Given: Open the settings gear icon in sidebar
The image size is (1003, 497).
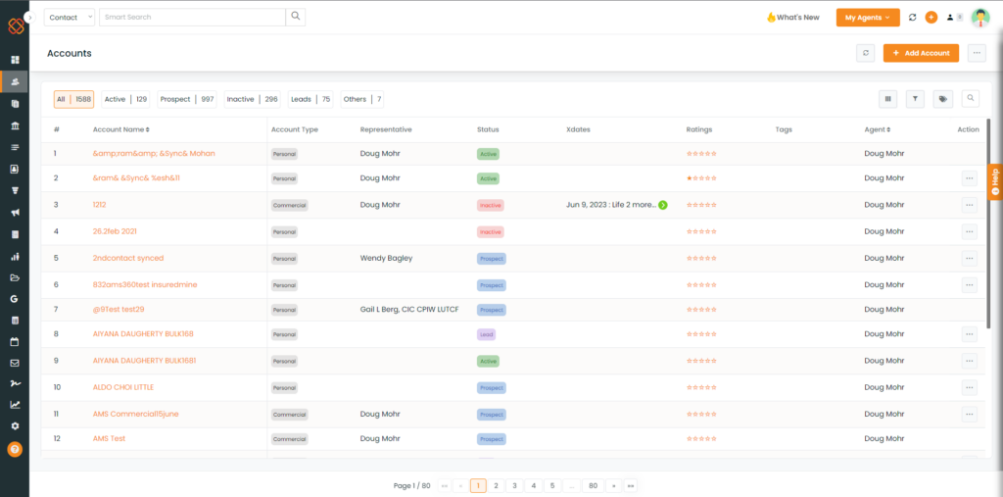Looking at the screenshot, I should [x=15, y=425].
